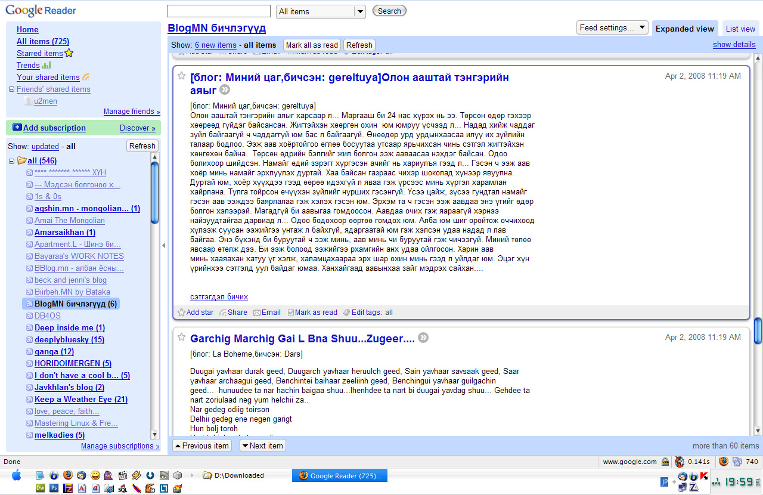
Task: Launch Thunderbird from the quick launch bar
Action: click(x=82, y=475)
